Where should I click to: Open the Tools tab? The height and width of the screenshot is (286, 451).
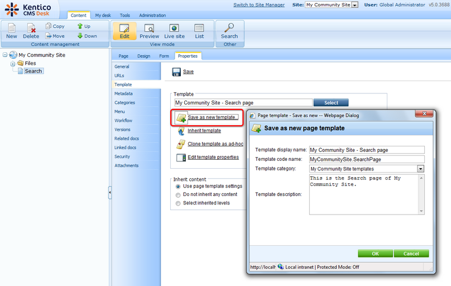click(x=125, y=15)
